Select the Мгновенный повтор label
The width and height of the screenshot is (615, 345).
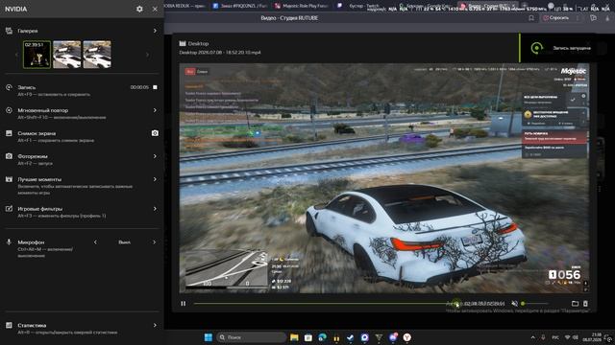click(x=42, y=110)
